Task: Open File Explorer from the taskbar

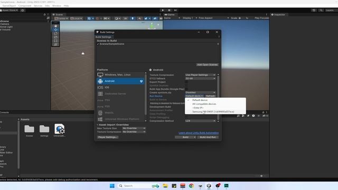Action: pos(165,186)
